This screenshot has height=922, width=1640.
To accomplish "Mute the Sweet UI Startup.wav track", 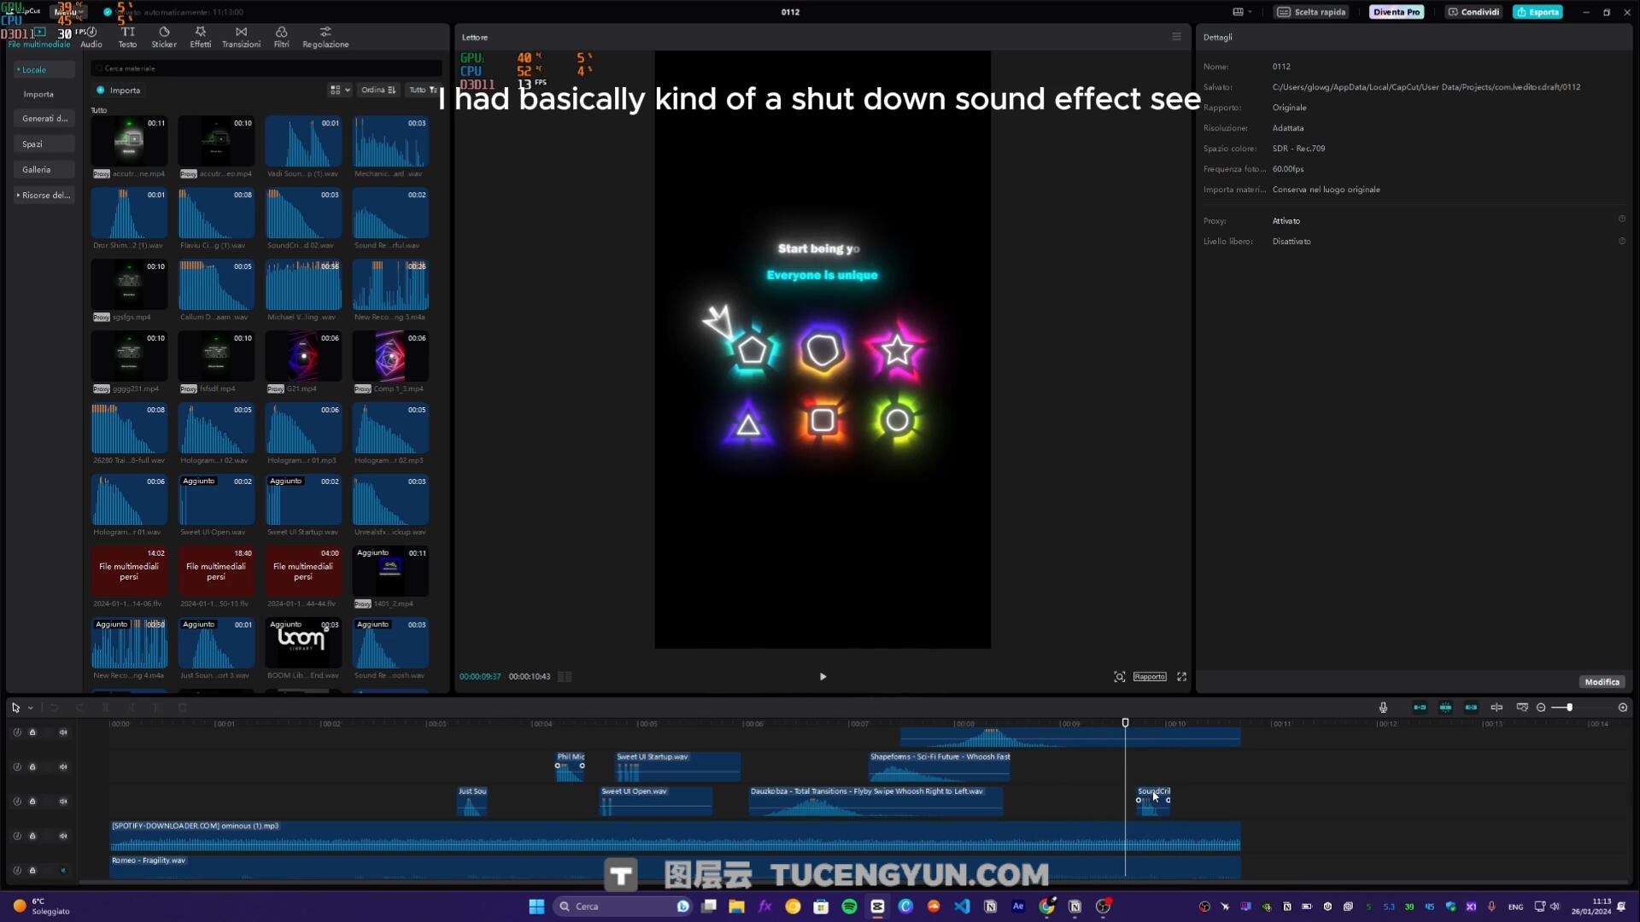I will [63, 767].
